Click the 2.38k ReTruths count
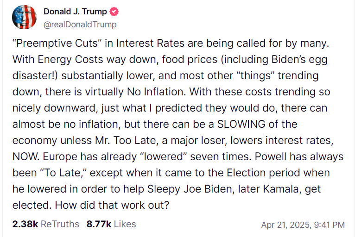 point(25,224)
